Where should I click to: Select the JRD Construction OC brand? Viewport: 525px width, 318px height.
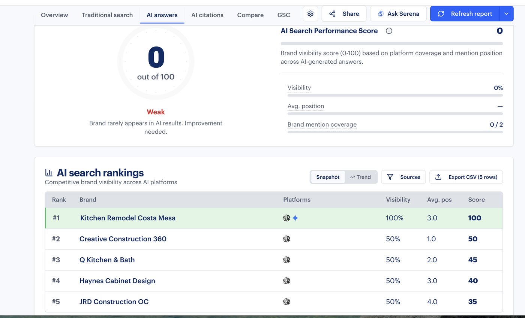coord(114,302)
